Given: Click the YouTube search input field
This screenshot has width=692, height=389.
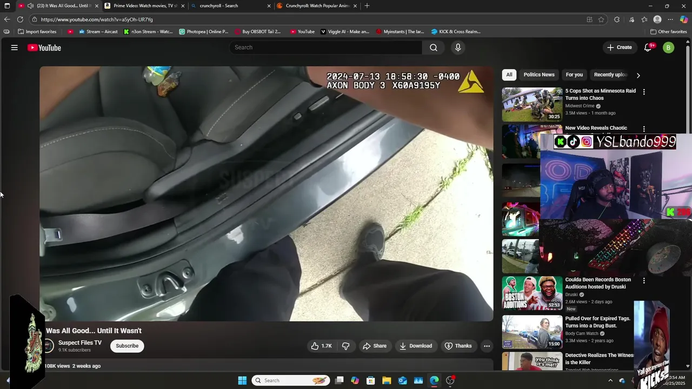Looking at the screenshot, I should pyautogui.click(x=326, y=48).
